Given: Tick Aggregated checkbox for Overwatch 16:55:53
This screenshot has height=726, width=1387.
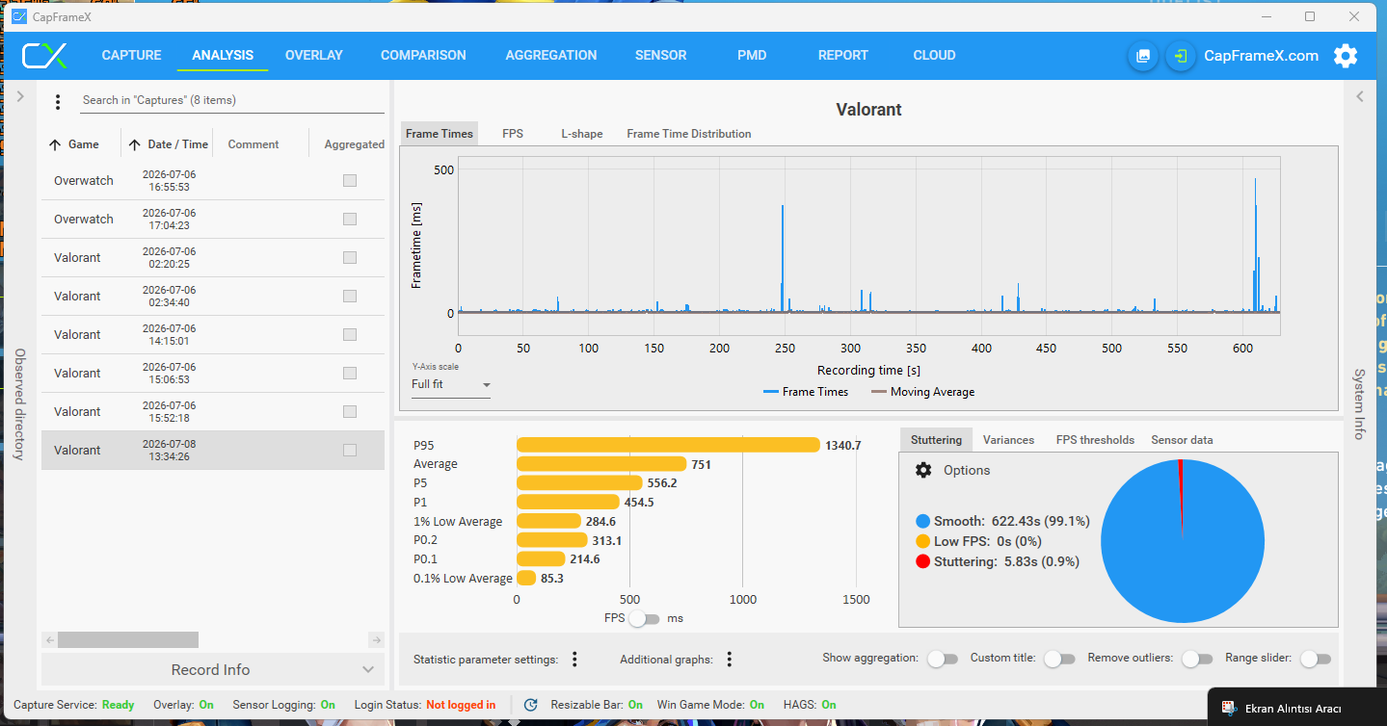Looking at the screenshot, I should [350, 181].
